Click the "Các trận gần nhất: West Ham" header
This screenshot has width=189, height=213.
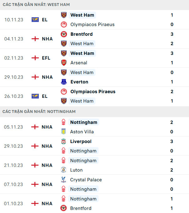click(36, 5)
